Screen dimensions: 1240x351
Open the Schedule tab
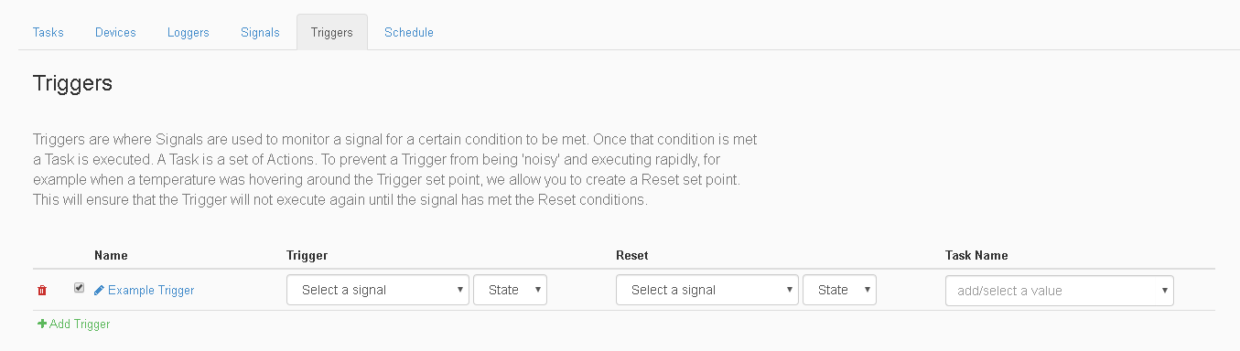409,32
